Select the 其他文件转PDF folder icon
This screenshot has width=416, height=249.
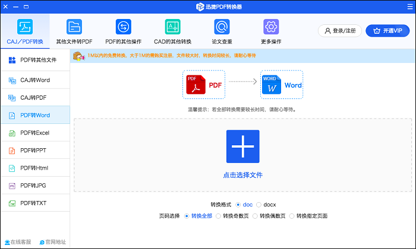74,27
